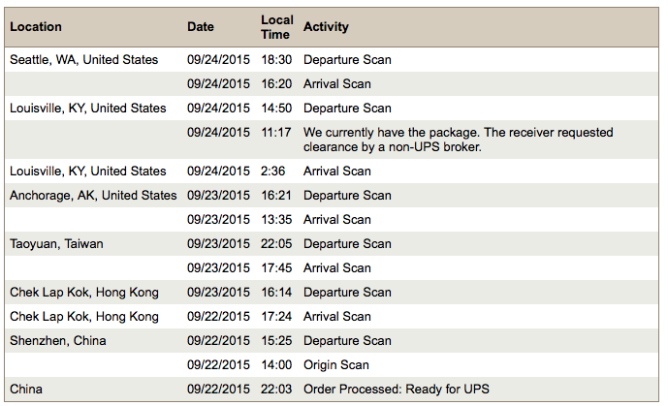Click the Origin Scan activity text
Screen dimensions: 668x406
click(336, 365)
